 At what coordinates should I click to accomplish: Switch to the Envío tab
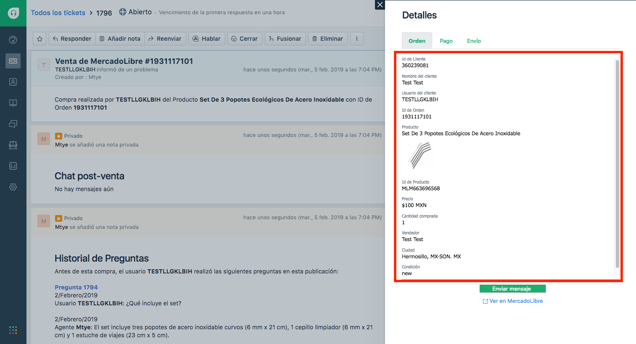pyautogui.click(x=474, y=41)
